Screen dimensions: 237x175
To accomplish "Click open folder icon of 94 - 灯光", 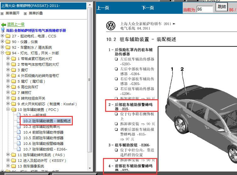I will pos(8,53).
